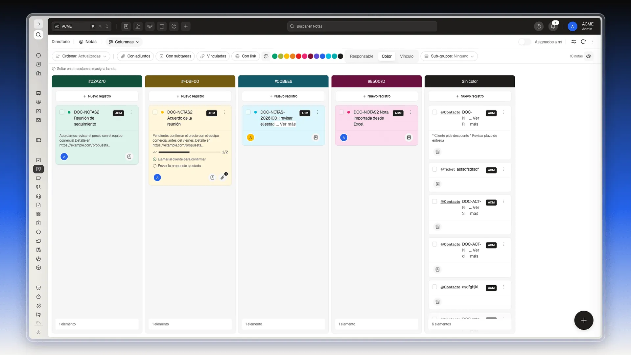Open the three-dot menu on Reunión de seguimiento card
The image size is (631, 355).
pos(131,112)
